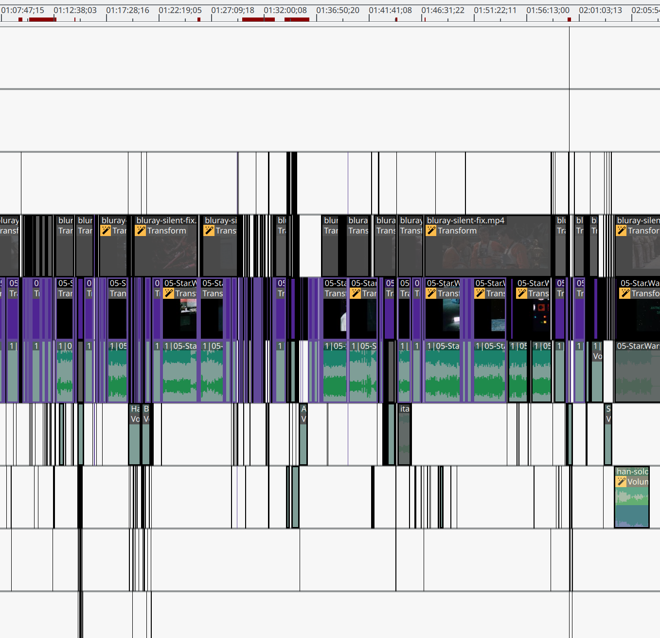Click effect icon on bluray-si clip
Viewport: 660px width, 638px height.
(209, 231)
